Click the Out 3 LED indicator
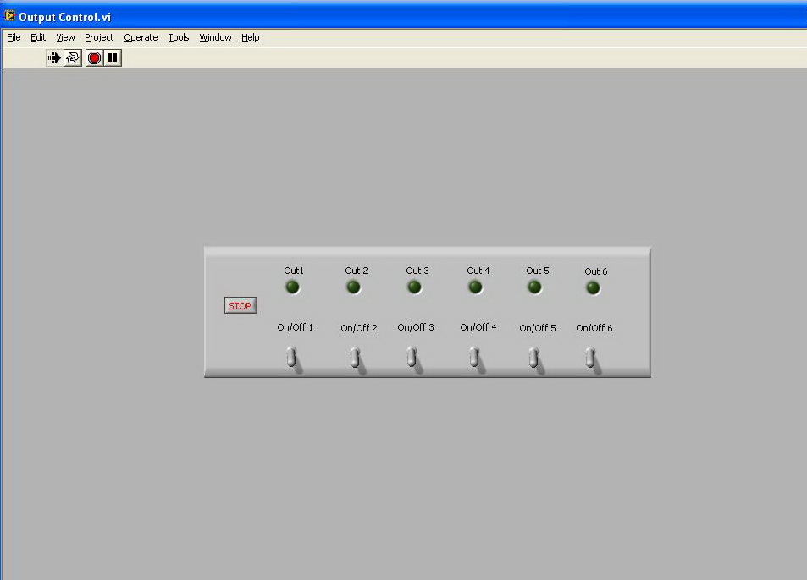Image resolution: width=807 pixels, height=580 pixels. 414,287
